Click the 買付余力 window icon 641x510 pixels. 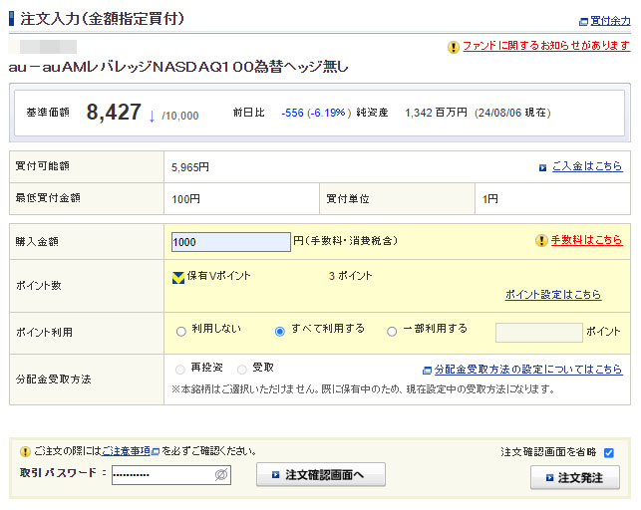583,21
